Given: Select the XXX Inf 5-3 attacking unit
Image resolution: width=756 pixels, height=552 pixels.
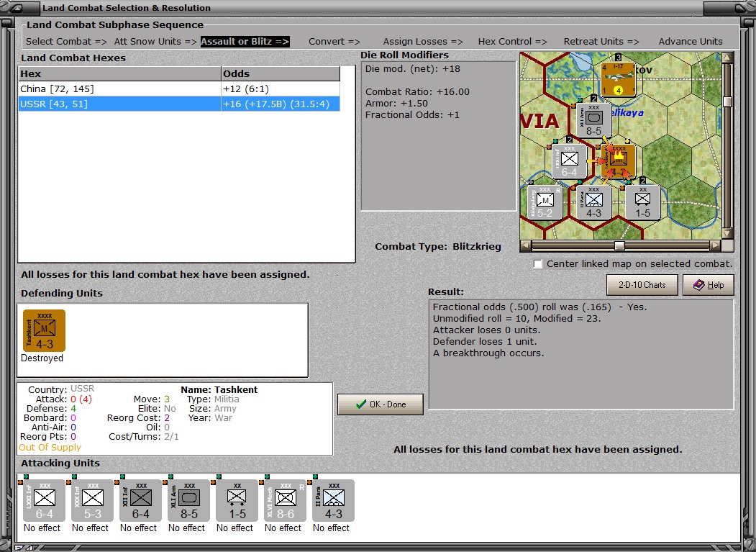Looking at the screenshot, I should tap(93, 500).
